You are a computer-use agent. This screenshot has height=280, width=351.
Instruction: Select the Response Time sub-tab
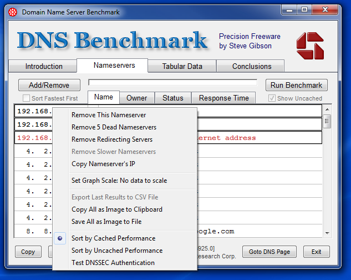tap(223, 98)
